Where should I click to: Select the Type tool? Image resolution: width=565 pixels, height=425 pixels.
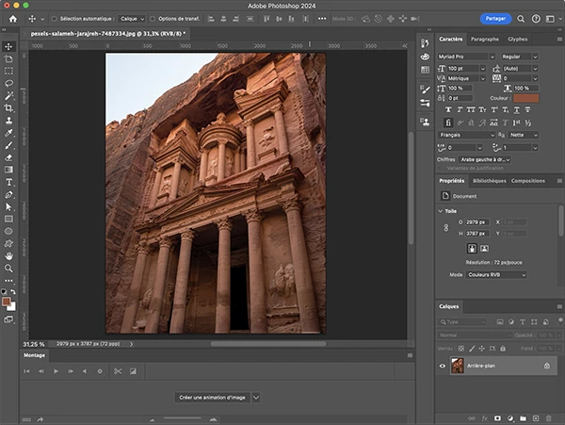click(x=8, y=183)
